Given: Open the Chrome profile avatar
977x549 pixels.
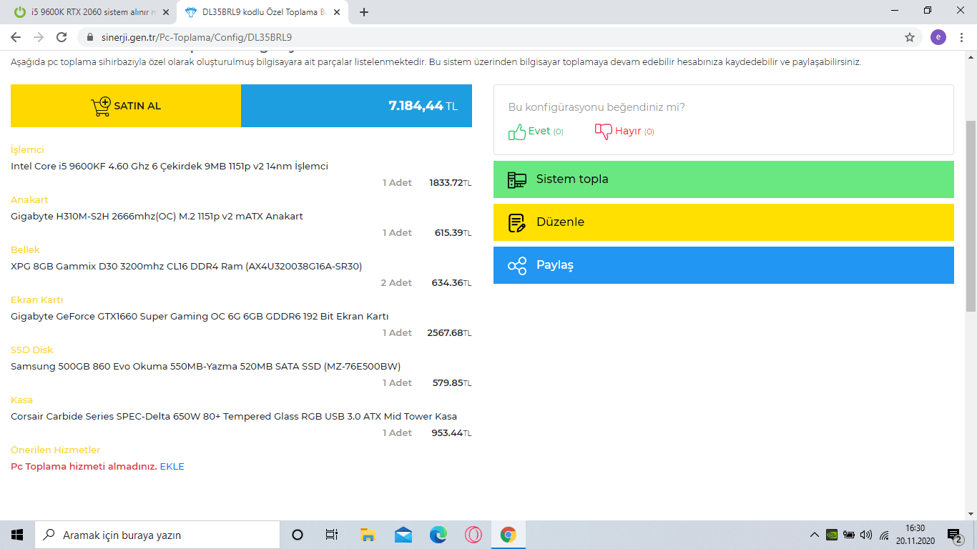Looking at the screenshot, I should [x=938, y=37].
